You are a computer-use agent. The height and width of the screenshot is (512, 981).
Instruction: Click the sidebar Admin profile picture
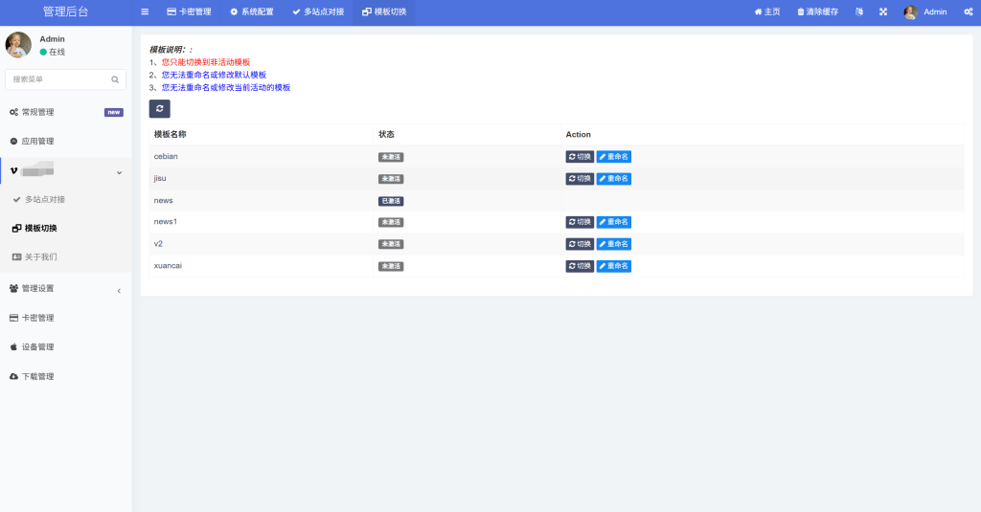pyautogui.click(x=18, y=45)
